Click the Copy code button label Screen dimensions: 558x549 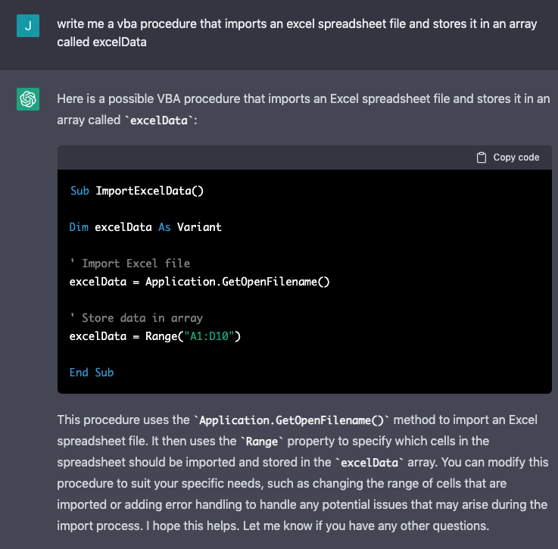pyautogui.click(x=516, y=158)
